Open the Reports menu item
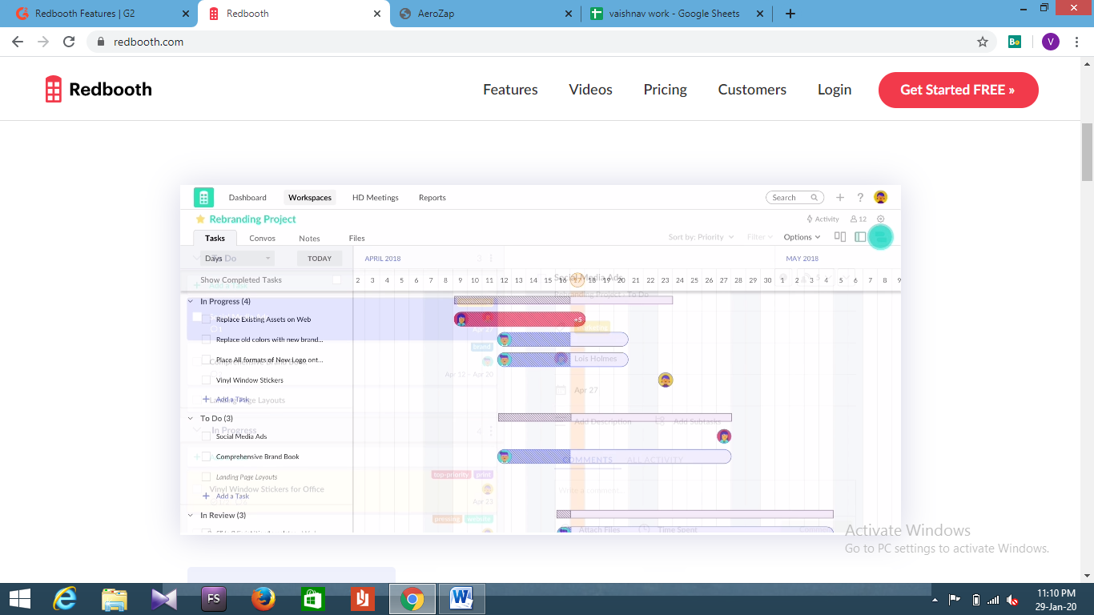Viewport: 1094px width, 615px height. click(432, 198)
